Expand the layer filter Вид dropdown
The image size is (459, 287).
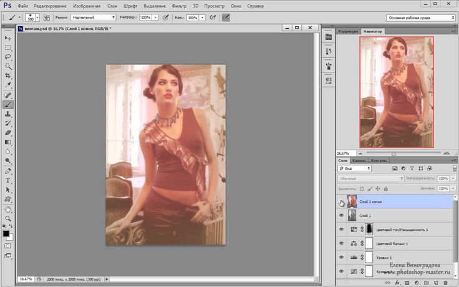pyautogui.click(x=354, y=168)
